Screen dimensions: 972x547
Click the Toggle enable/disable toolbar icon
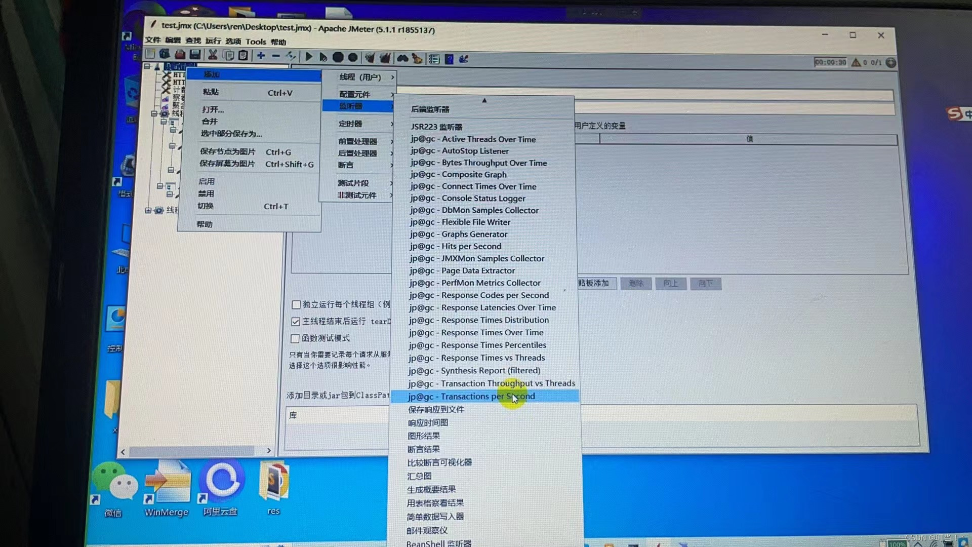coord(291,56)
